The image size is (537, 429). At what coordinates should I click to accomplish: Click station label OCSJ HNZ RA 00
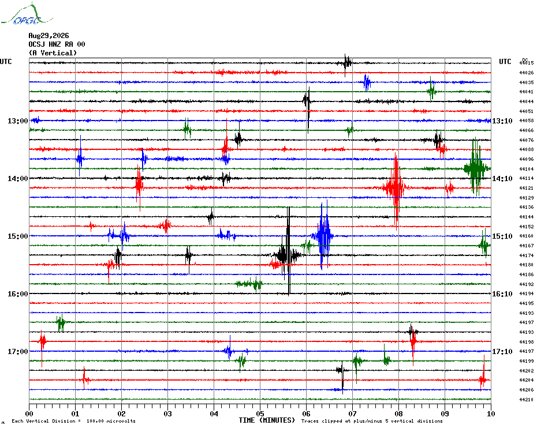click(x=57, y=44)
